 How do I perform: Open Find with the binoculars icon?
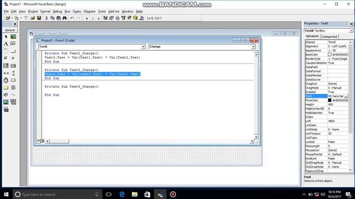click(65, 18)
